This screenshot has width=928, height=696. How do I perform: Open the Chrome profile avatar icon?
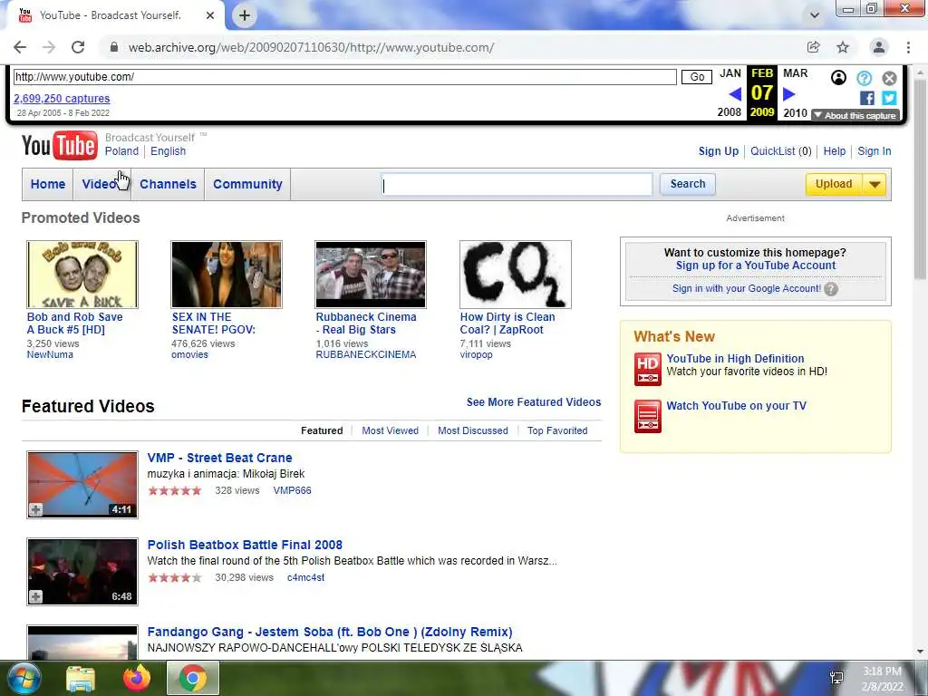(879, 47)
